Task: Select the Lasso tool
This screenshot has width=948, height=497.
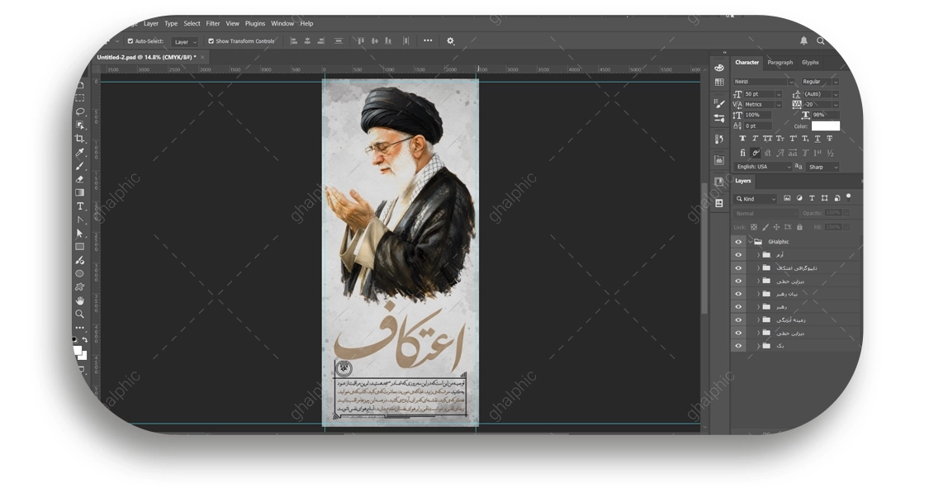Action: point(80,111)
